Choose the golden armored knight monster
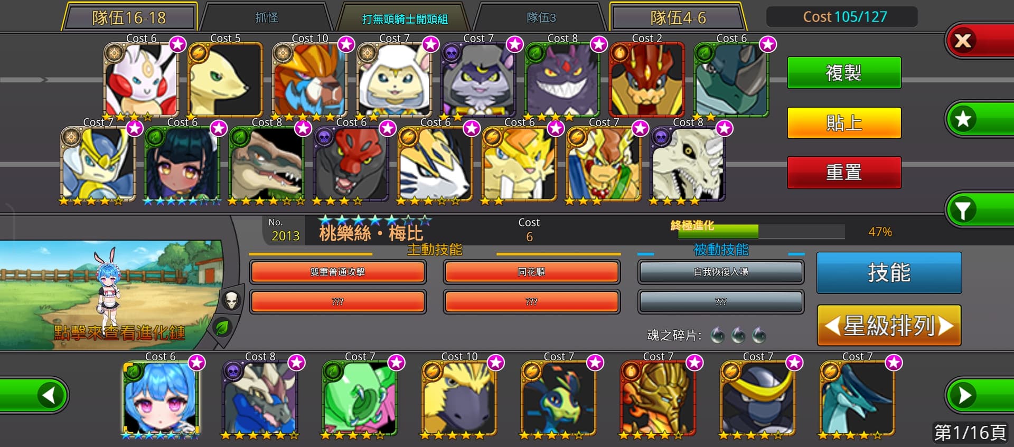Screen dimensions: 1014x447 point(659,397)
